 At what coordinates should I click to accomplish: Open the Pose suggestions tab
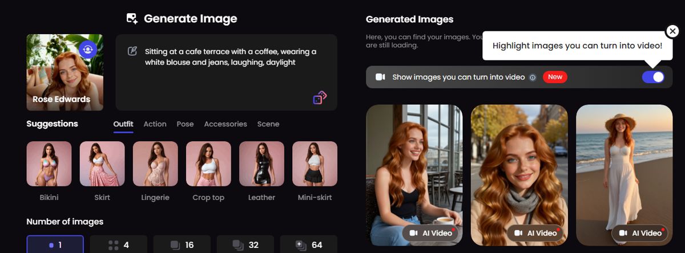(185, 124)
